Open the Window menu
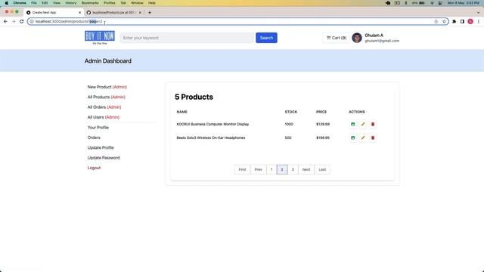Viewport: 484px width, 272px height. (137, 3)
